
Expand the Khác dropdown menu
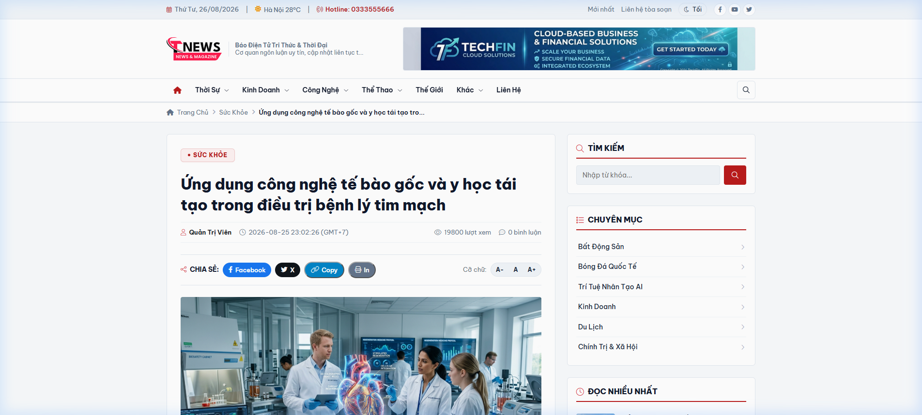(x=469, y=90)
